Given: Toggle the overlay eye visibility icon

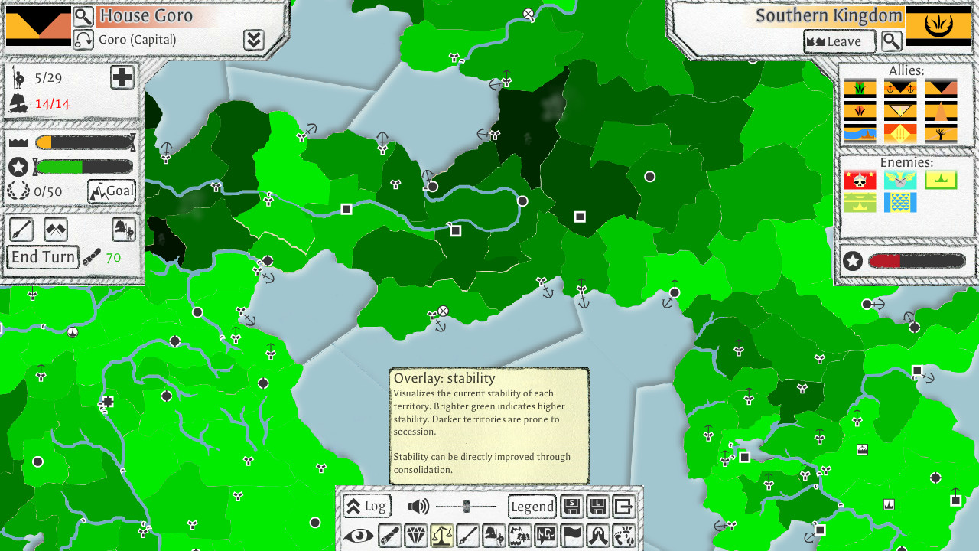Looking at the screenshot, I should (x=358, y=536).
